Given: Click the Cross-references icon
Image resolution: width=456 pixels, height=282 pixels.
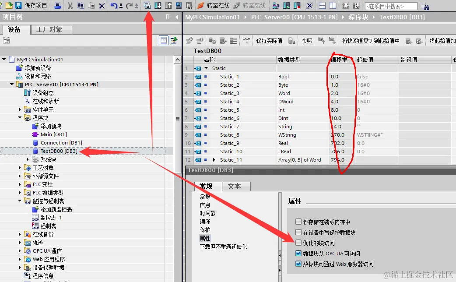Looking at the screenshot, I should tap(310, 5).
